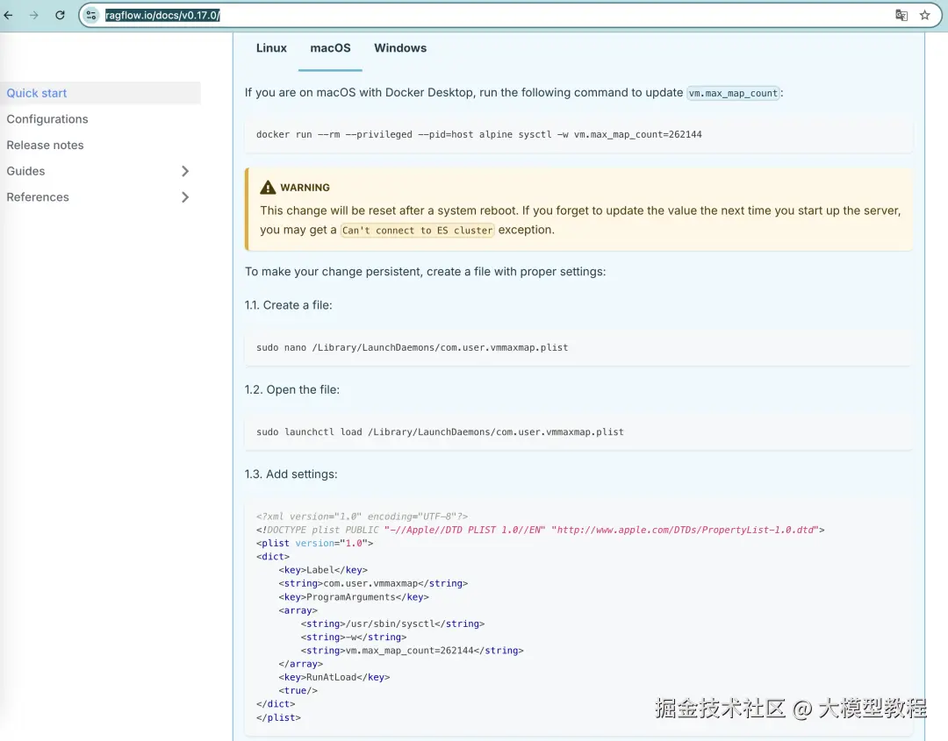The height and width of the screenshot is (741, 948).
Task: Click the "To make your change persistent" sentence
Action: [x=425, y=272]
